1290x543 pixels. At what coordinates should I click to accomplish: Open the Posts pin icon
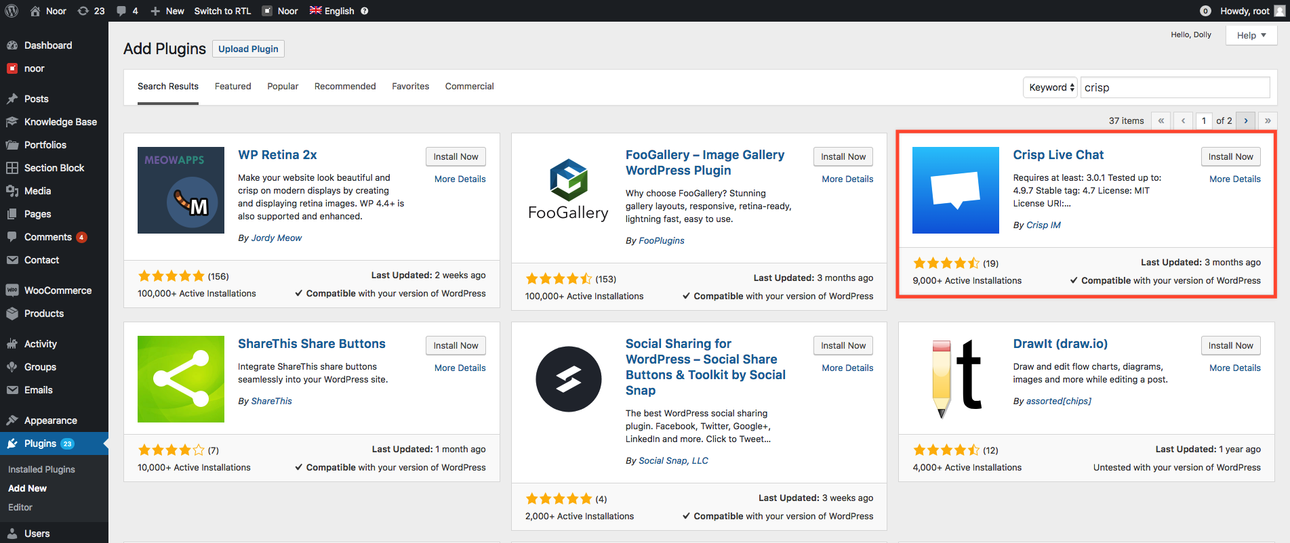pyautogui.click(x=12, y=99)
